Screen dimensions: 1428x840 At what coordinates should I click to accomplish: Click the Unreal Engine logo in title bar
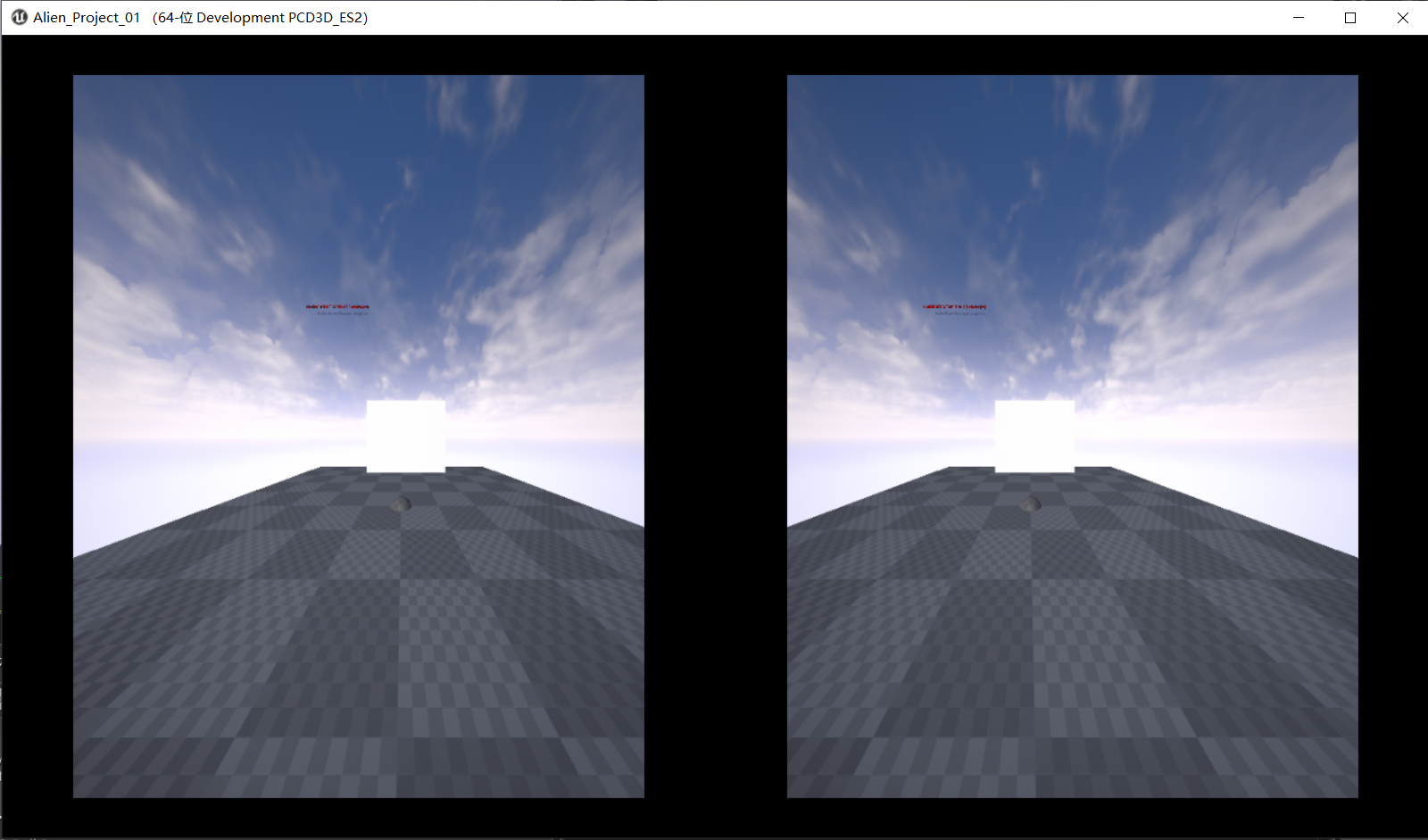tap(19, 17)
